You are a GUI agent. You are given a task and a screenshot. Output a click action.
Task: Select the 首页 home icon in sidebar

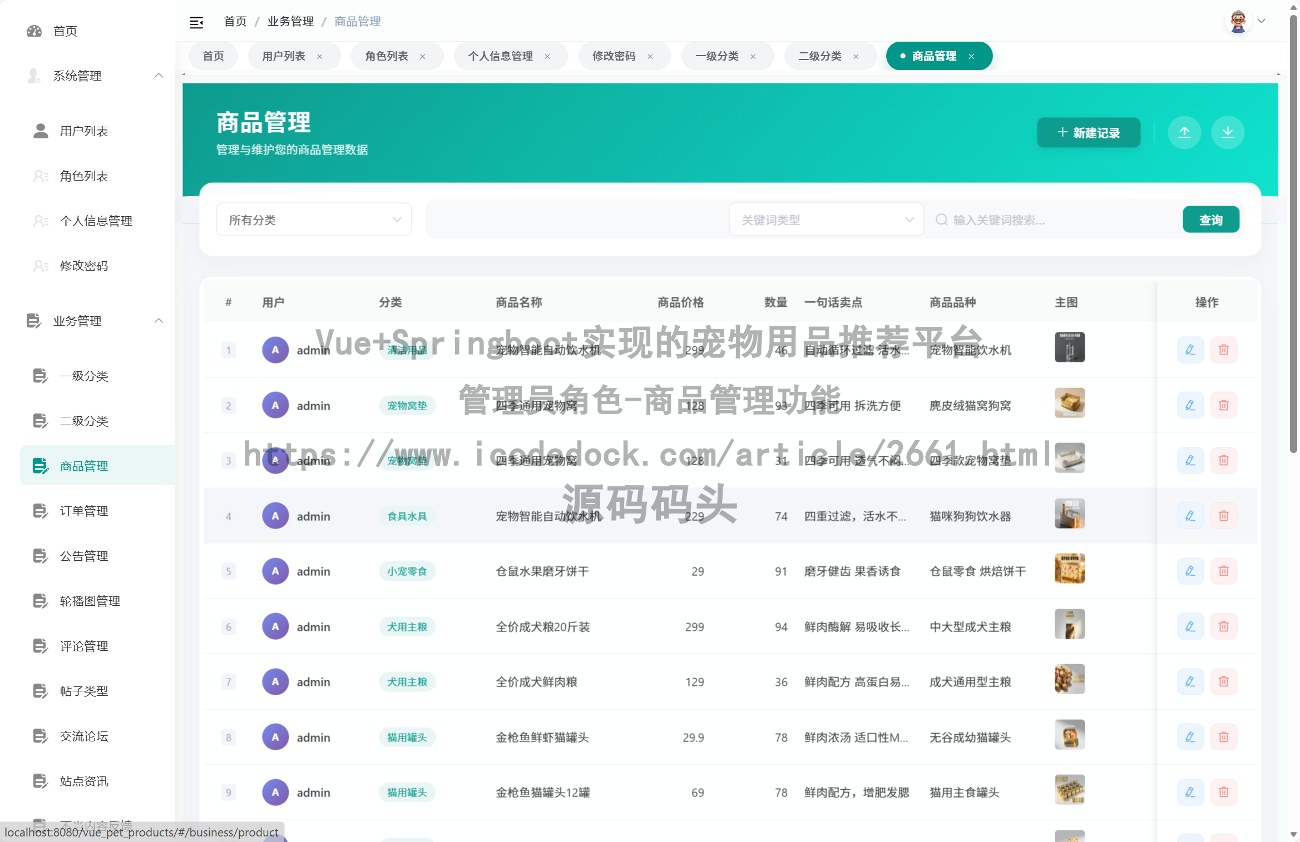34,31
